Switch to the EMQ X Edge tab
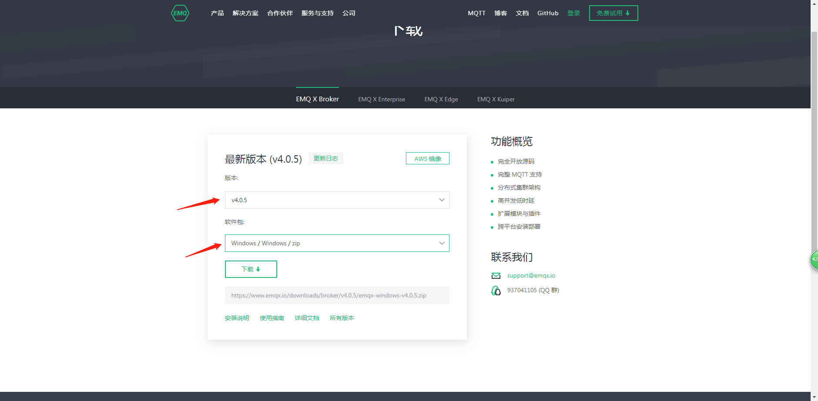Viewport: 818px width, 401px height. point(441,99)
